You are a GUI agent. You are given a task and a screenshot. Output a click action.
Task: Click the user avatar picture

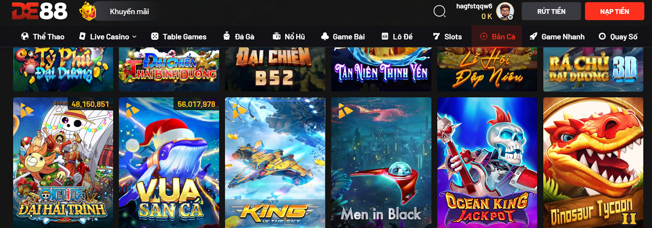click(505, 11)
